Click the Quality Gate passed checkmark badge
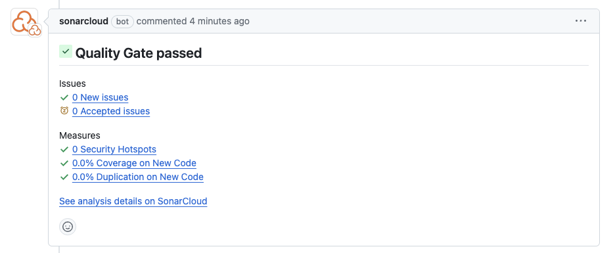The height and width of the screenshot is (253, 615). click(66, 51)
